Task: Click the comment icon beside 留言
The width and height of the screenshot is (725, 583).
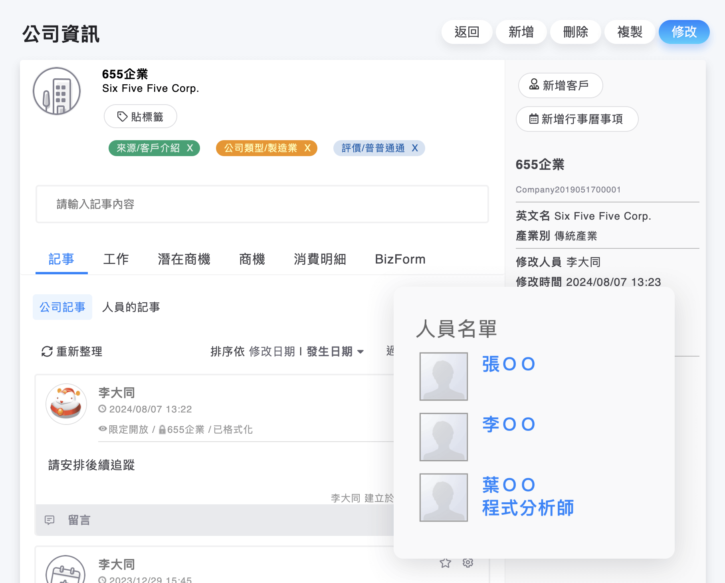Action: (50, 520)
